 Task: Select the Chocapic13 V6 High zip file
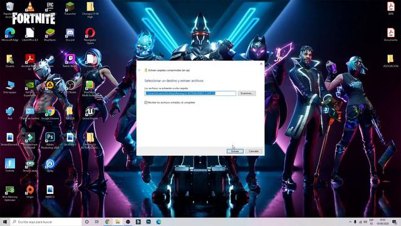pyautogui.click(x=90, y=10)
